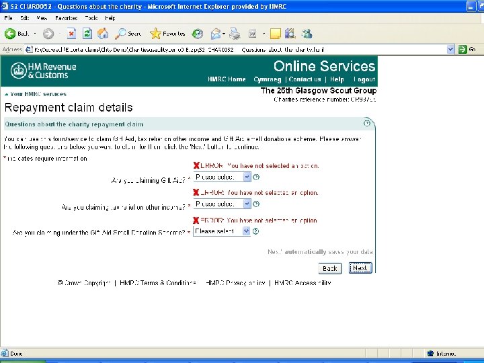Open the 'Are you claiming Gift Aid?' dropdown
This screenshot has width=484, height=363.
pyautogui.click(x=223, y=177)
